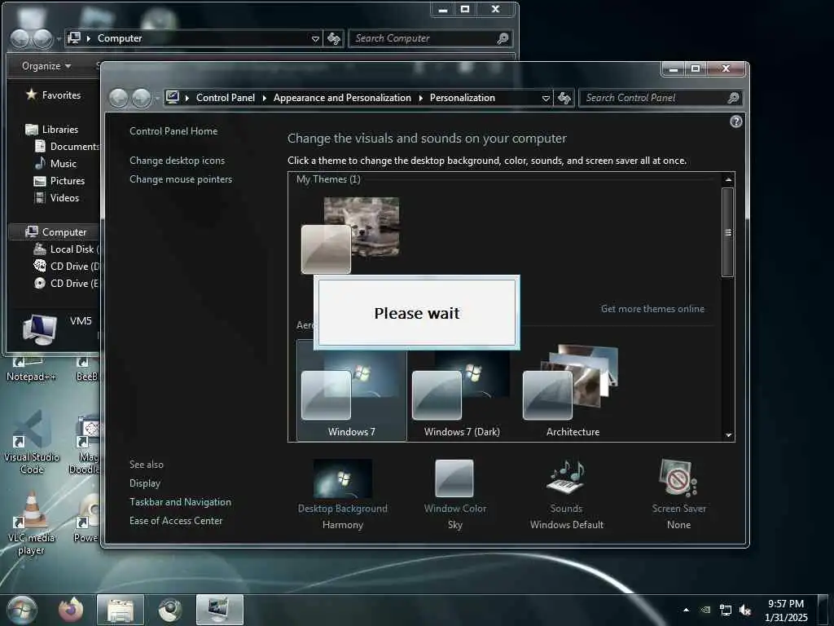Screen dimensions: 834x626
Task: Open the address bar history dropdown in Personalization
Action: pyautogui.click(x=546, y=98)
